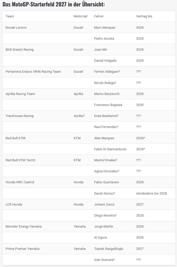Screen dimensions: 177x267
Task: Select the 2030 contract cell
Action: [x=140, y=105]
